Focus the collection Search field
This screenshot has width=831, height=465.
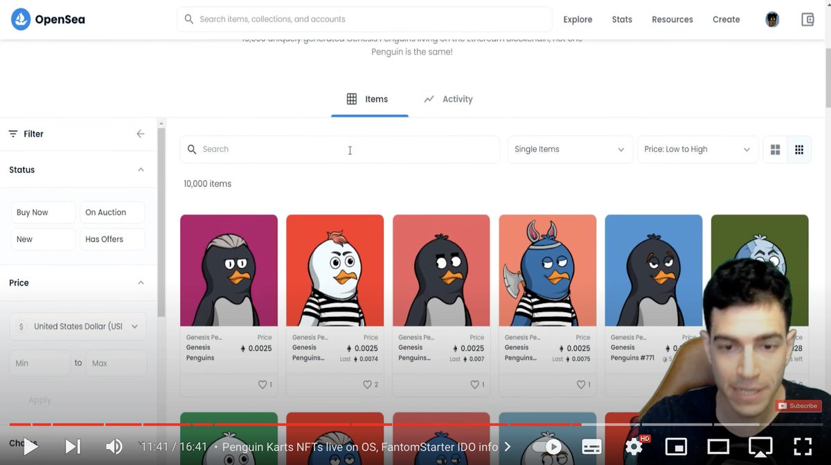pos(339,149)
